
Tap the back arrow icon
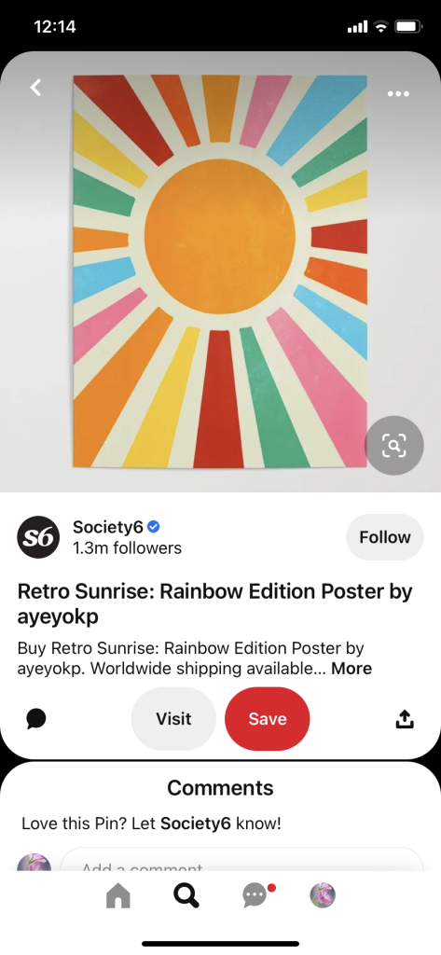click(36, 88)
